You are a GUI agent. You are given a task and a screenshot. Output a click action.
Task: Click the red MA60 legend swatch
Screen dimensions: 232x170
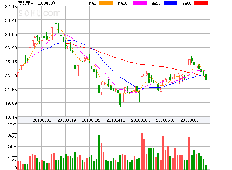201,3
